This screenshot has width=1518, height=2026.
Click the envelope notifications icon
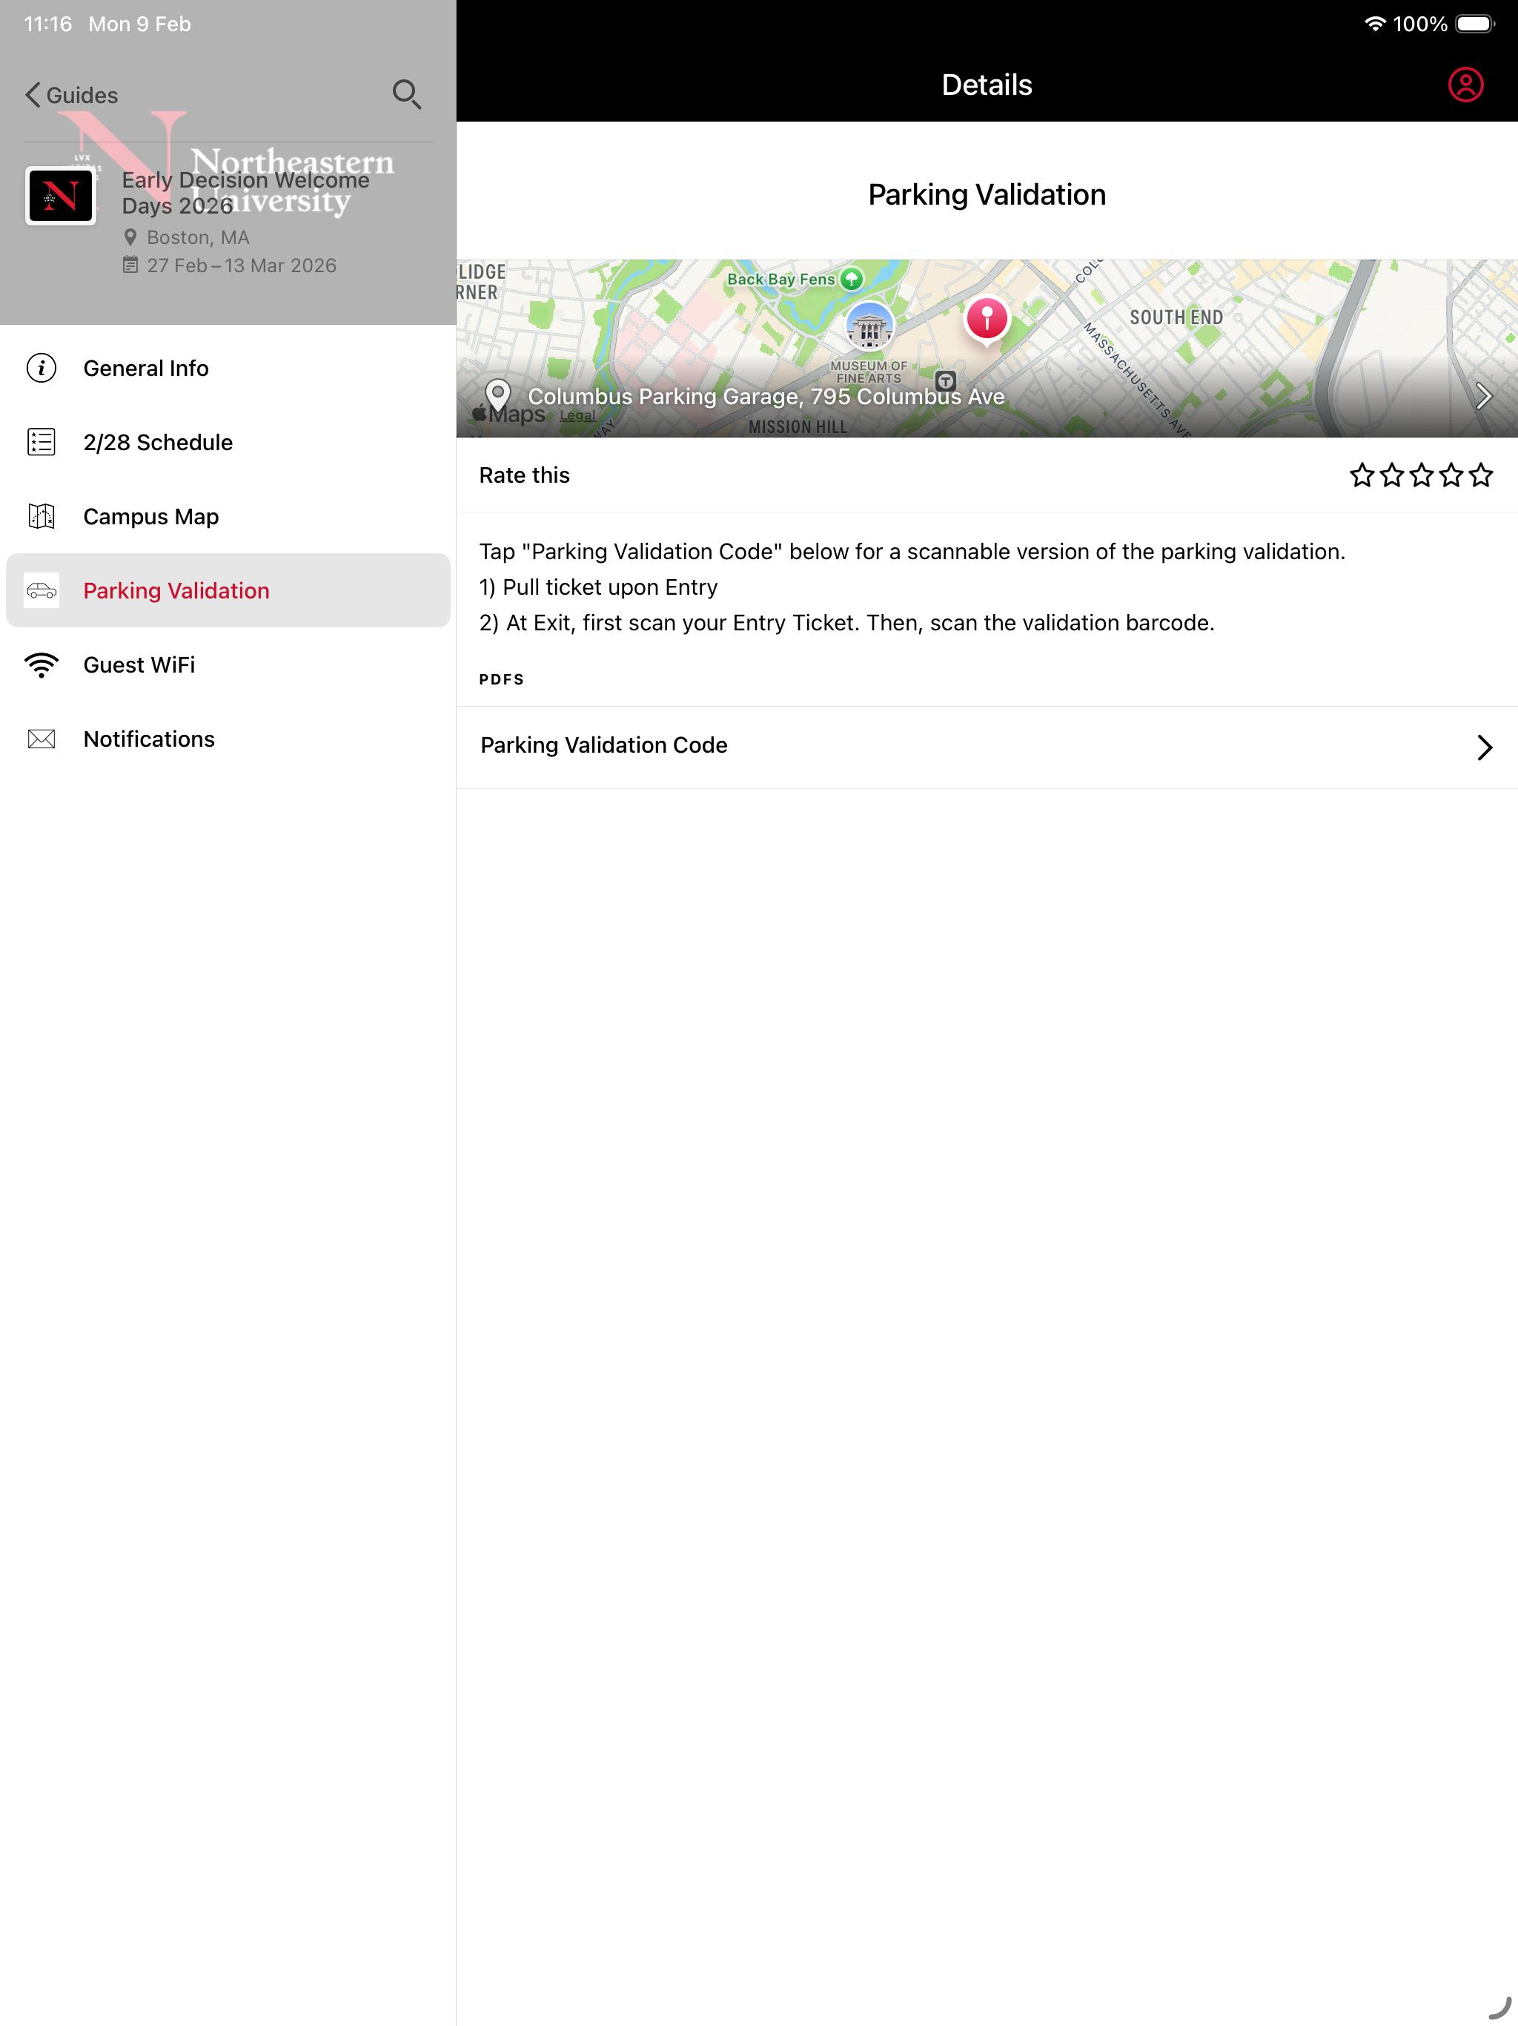coord(42,739)
